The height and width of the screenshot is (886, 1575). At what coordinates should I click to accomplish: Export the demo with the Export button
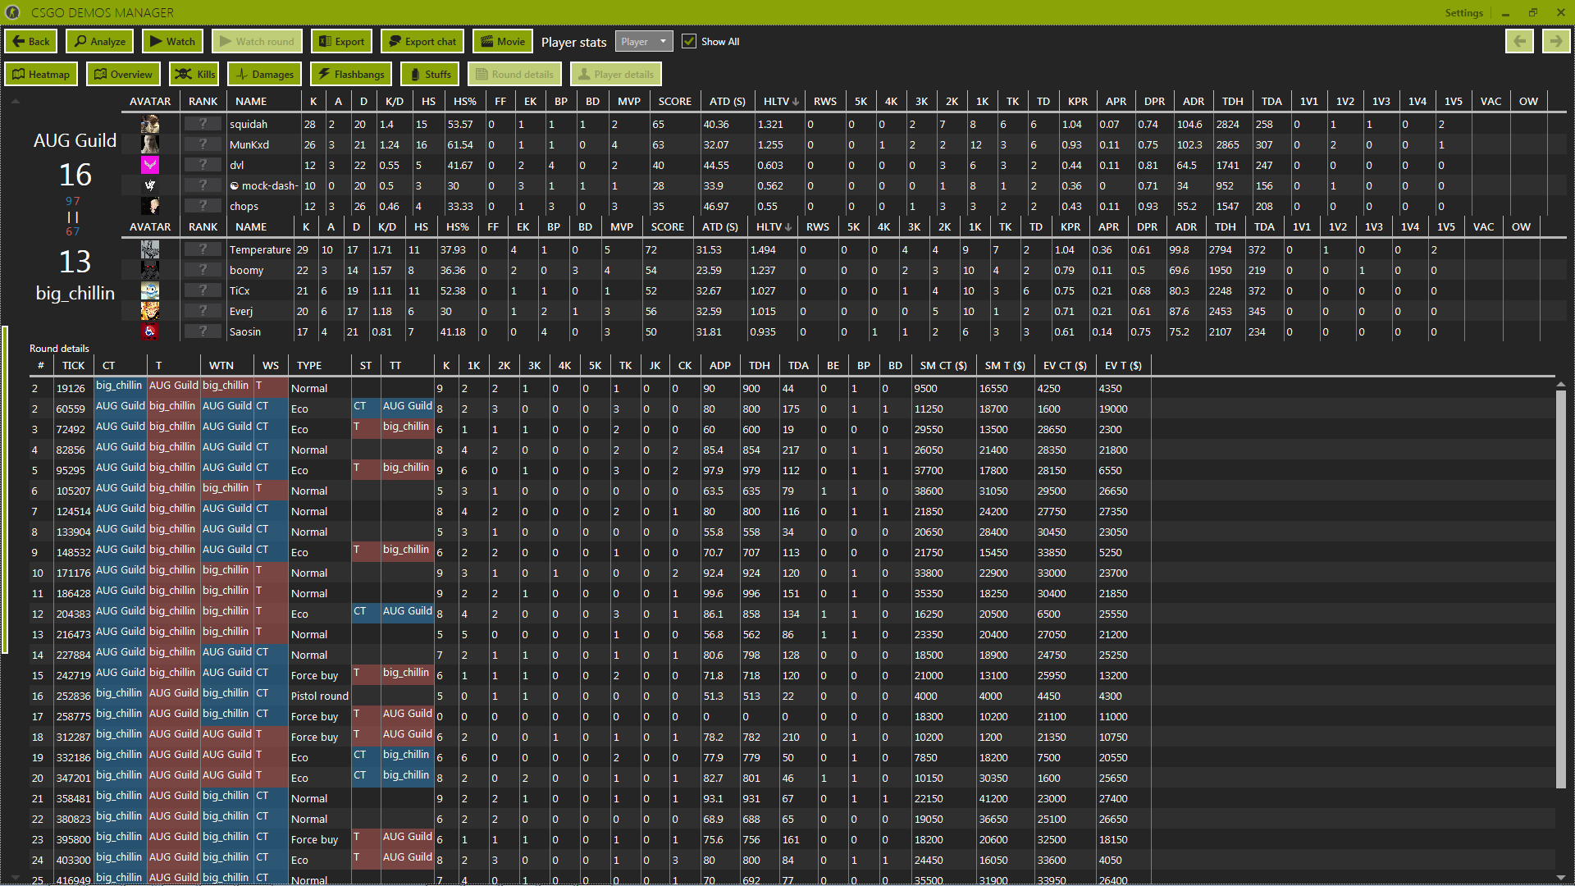(341, 41)
